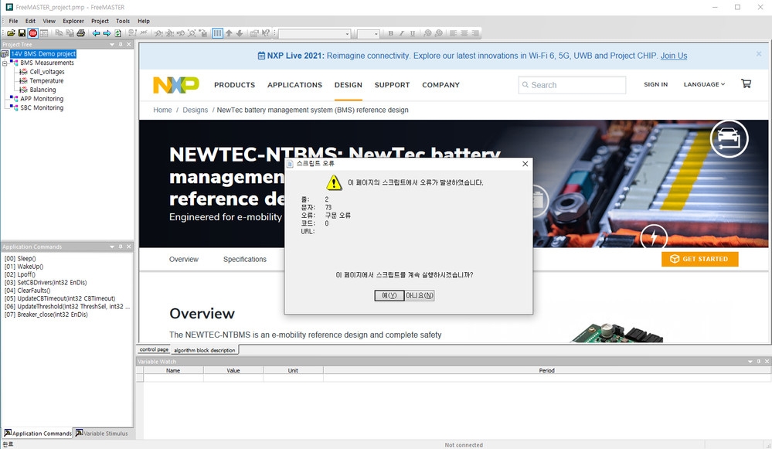Toggle auto-hide pin on Variable Watch panel
This screenshot has height=449, width=772.
(759, 362)
